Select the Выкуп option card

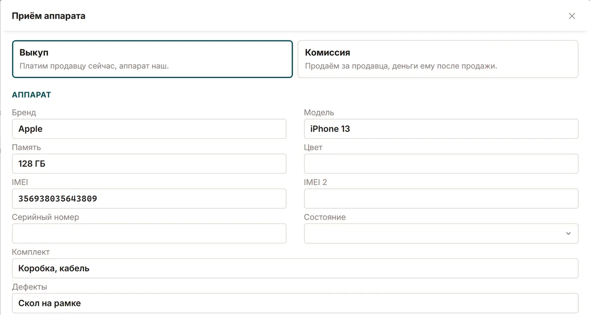152,59
